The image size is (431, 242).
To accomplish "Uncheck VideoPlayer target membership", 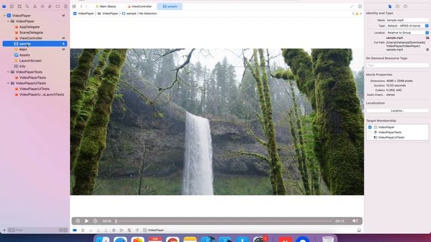I will pyautogui.click(x=370, y=127).
